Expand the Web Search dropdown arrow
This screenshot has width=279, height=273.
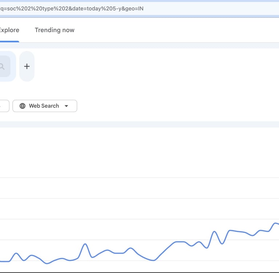(x=66, y=106)
